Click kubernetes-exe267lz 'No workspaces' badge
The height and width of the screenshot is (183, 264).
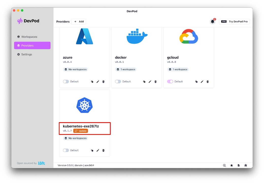click(75, 138)
